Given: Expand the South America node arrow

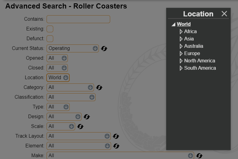Looking at the screenshot, I should click(181, 68).
